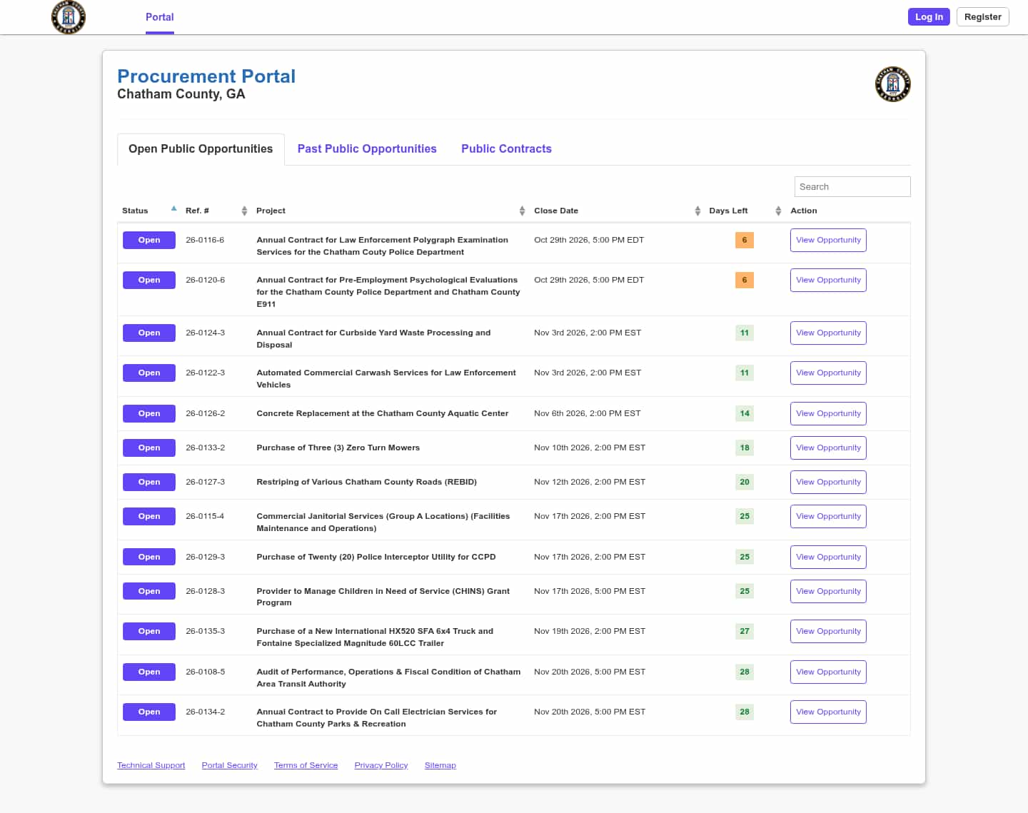View Opportunity for On Call Electrician Services
1028x813 pixels.
coord(828,712)
